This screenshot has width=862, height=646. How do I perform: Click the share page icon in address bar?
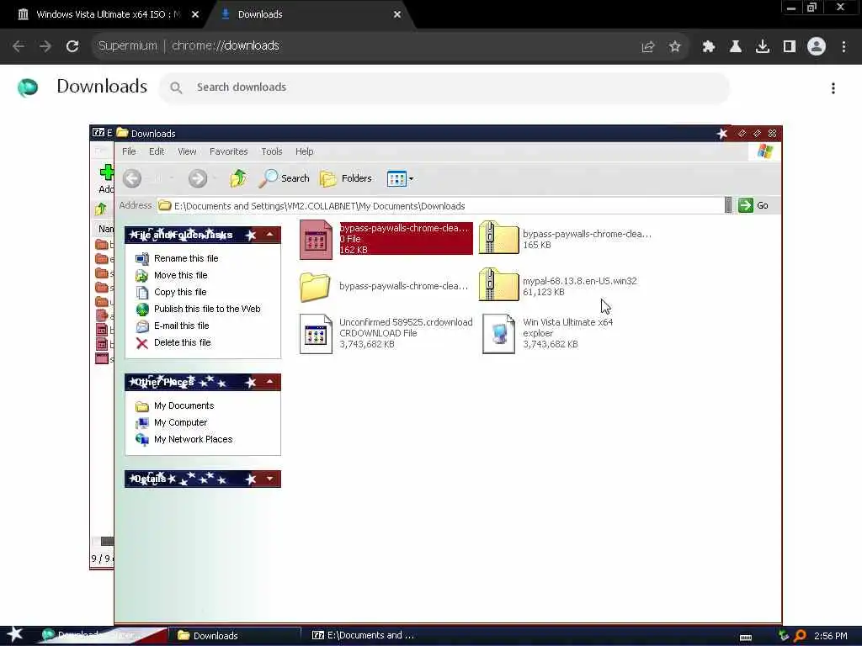click(x=648, y=47)
